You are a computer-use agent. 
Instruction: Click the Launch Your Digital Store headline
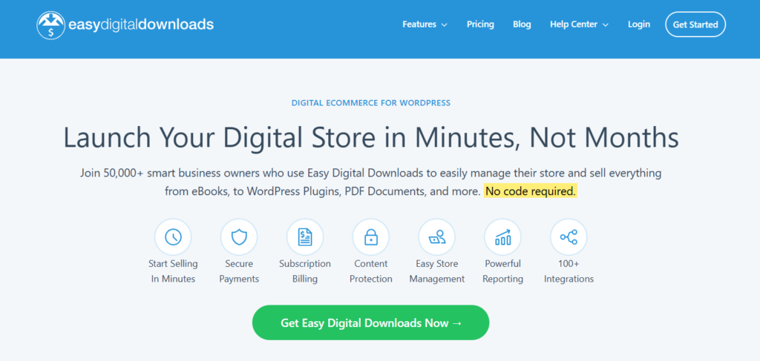[370, 138]
